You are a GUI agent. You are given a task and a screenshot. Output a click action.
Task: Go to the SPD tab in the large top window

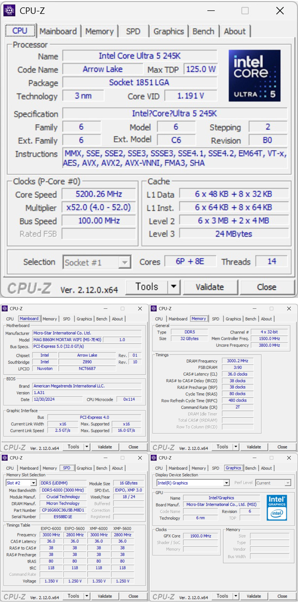(133, 31)
